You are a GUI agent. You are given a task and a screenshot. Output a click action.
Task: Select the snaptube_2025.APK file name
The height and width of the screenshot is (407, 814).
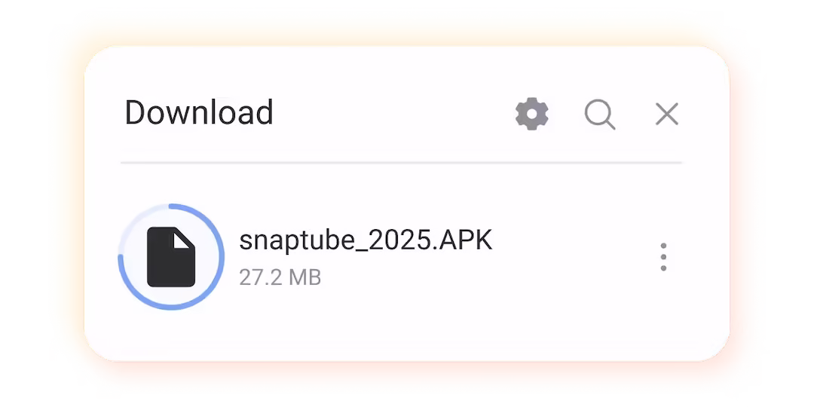(x=366, y=240)
